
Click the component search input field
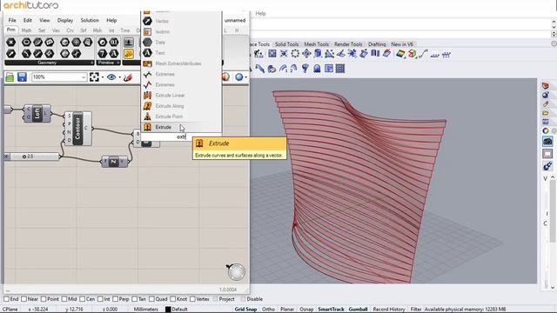click(182, 137)
